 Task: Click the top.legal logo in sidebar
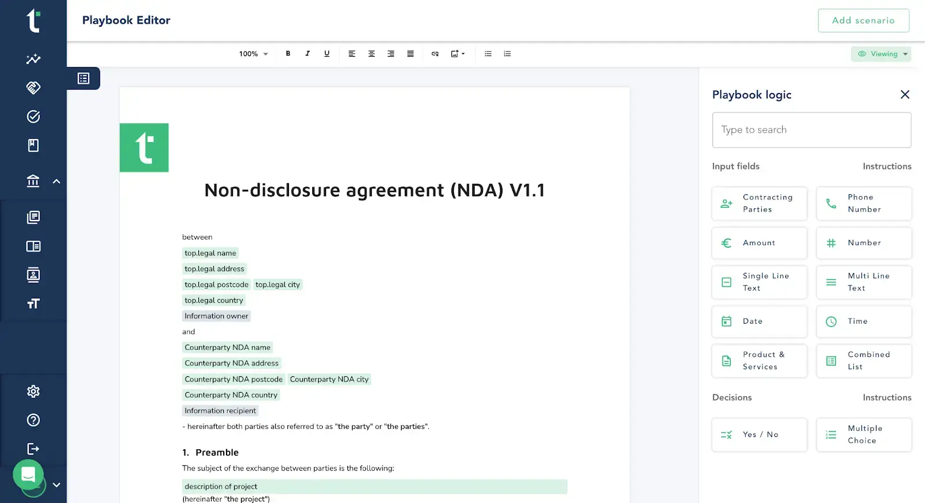(x=34, y=21)
